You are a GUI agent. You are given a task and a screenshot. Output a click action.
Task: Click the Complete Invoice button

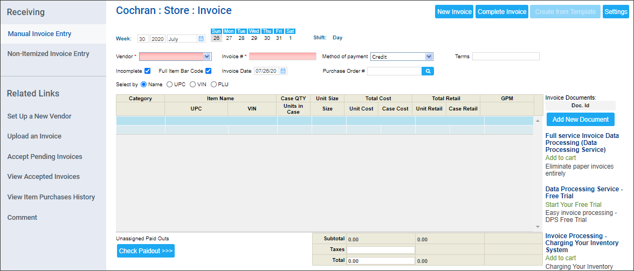click(502, 12)
